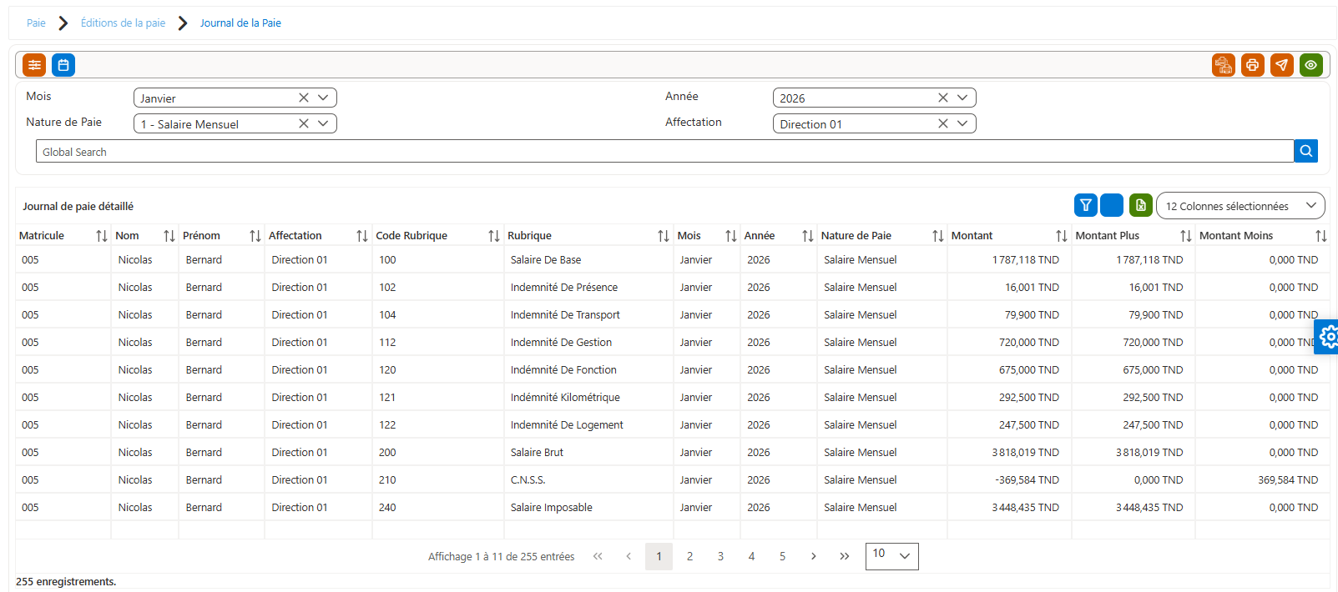Open the floating settings gear

click(1327, 337)
